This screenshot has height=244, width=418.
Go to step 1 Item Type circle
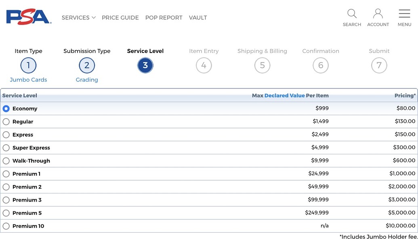[28, 65]
